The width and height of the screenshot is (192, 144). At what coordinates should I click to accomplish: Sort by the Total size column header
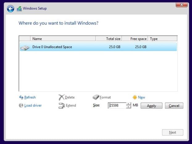click(109, 39)
